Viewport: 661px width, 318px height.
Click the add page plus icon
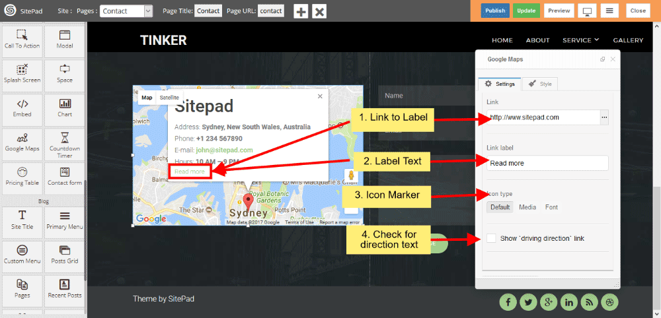tap(301, 11)
